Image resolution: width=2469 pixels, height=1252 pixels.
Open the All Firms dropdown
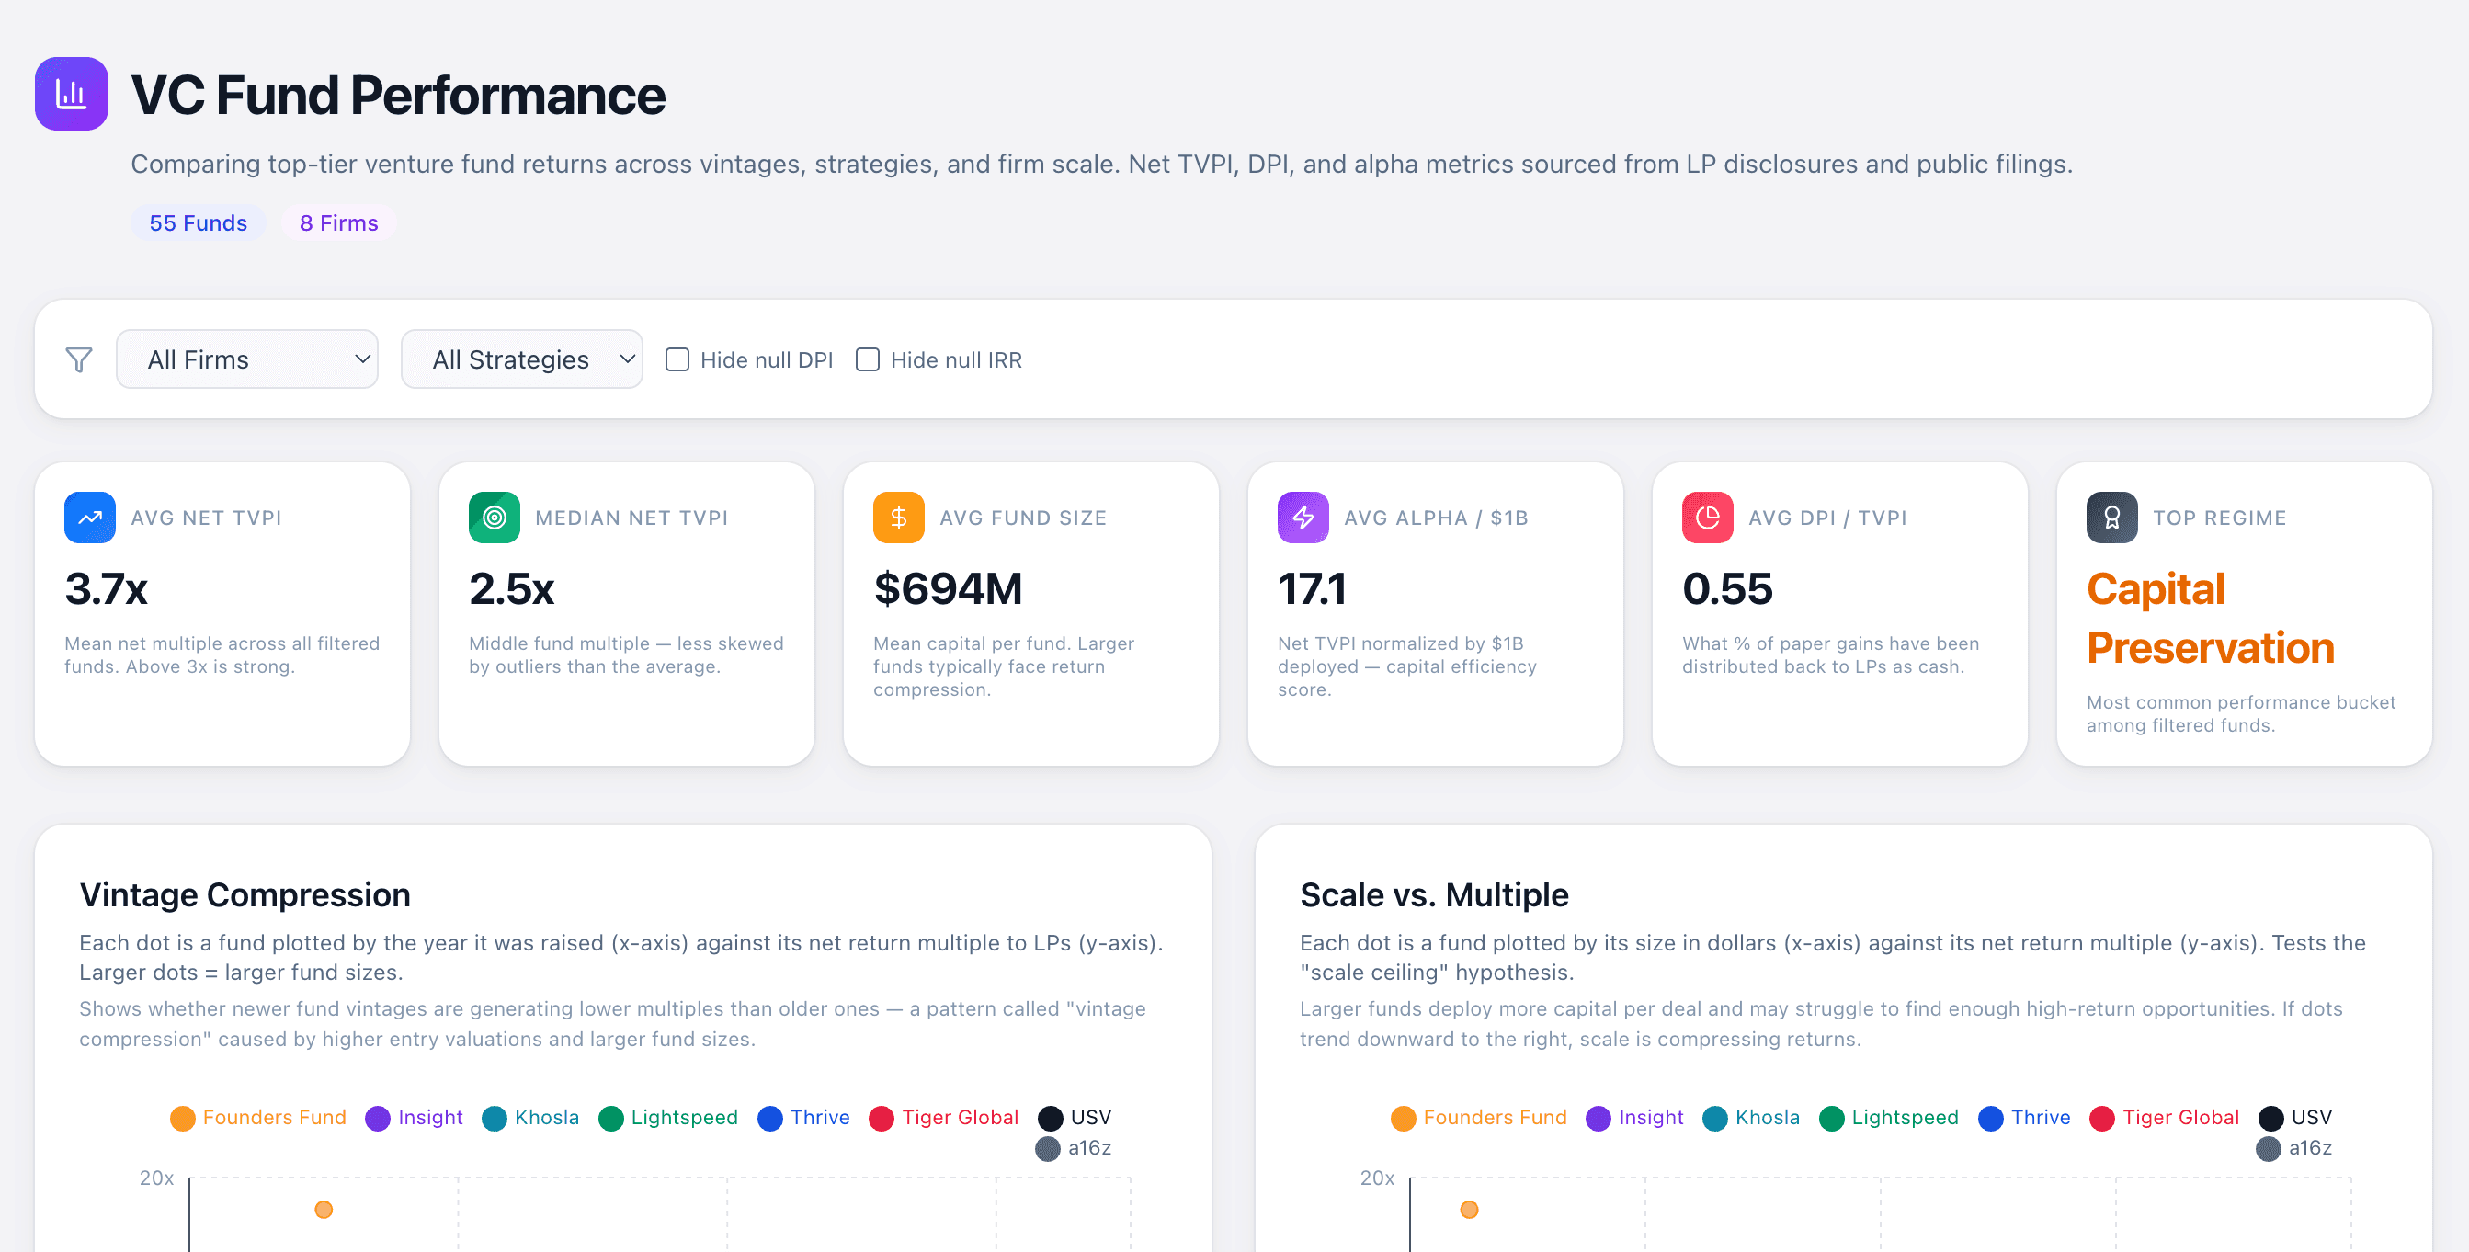pyautogui.click(x=247, y=359)
